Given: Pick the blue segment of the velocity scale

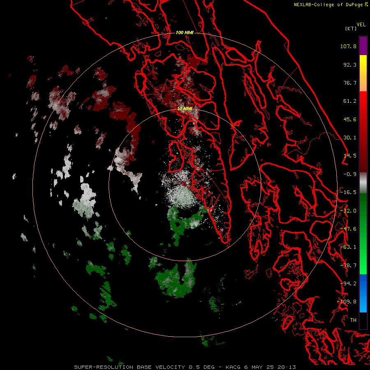Looking at the screenshot, I should click(363, 293).
